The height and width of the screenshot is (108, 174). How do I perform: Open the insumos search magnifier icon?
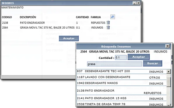click(112, 17)
